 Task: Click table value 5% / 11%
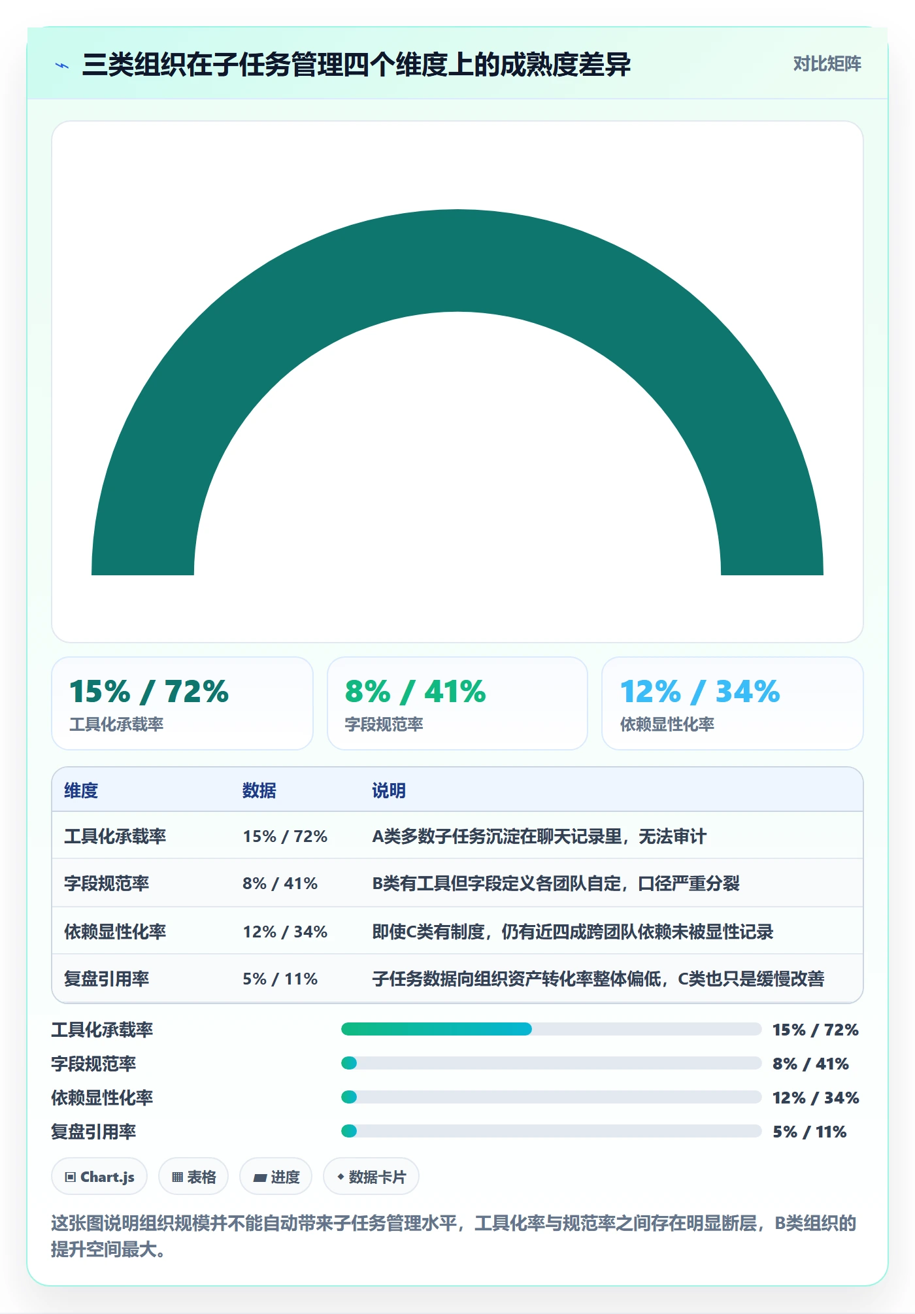coord(280,979)
